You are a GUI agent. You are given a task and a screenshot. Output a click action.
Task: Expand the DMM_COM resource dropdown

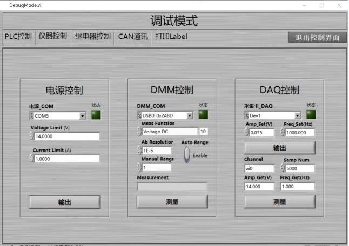[190, 115]
